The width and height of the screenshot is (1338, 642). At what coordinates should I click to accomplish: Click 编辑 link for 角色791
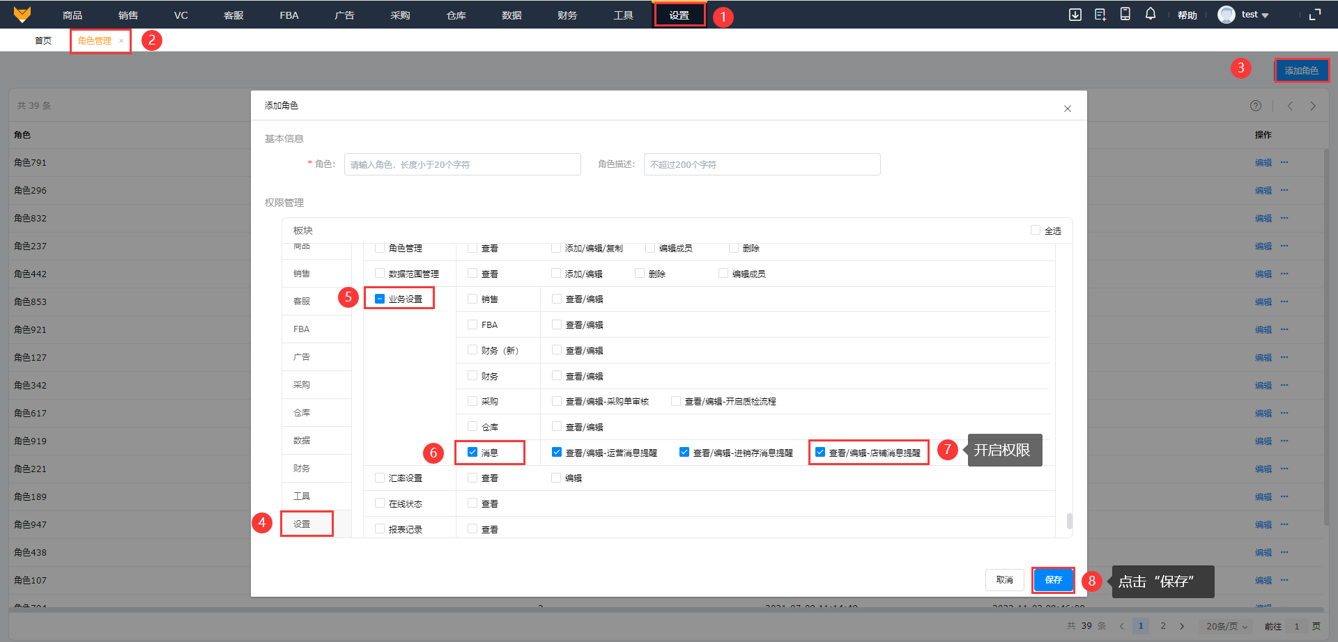point(1263,162)
